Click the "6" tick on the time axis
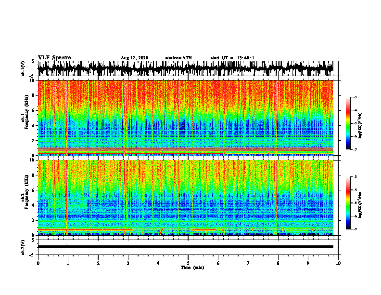381x295 pixels. 218,263
